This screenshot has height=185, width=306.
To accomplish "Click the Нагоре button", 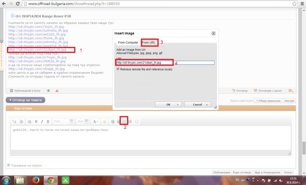I will click(289, 101).
